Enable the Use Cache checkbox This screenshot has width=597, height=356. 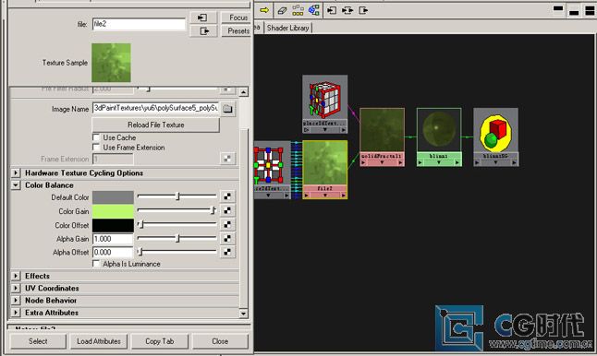(96, 137)
